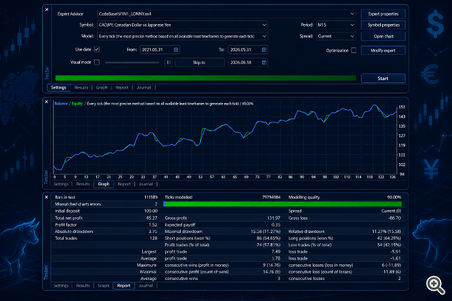Click Gross profit value 131.97
The image size is (452, 301).
point(274,218)
